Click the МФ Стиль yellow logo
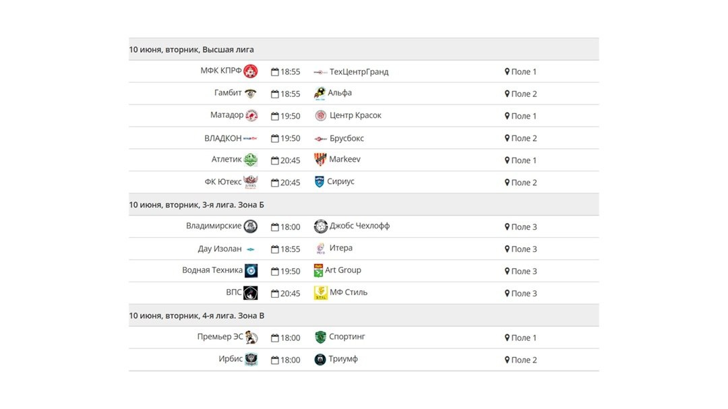 (321, 292)
